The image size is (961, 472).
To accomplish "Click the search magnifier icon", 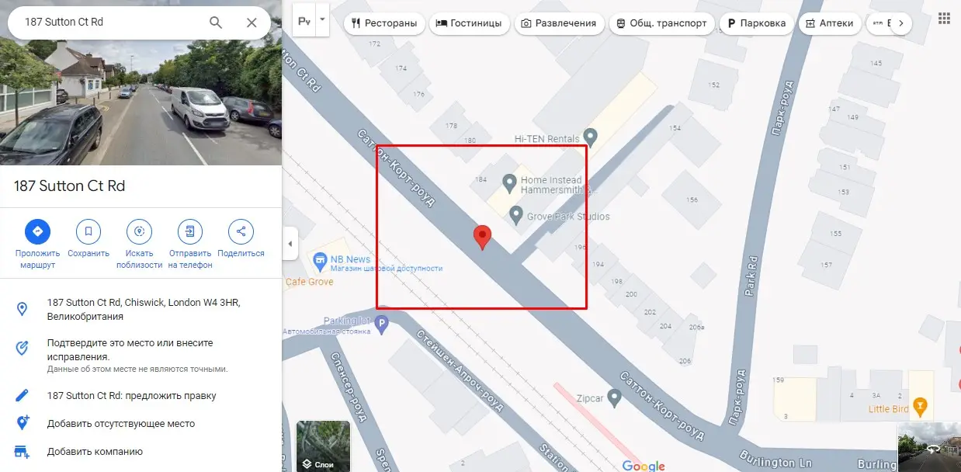I will [215, 23].
